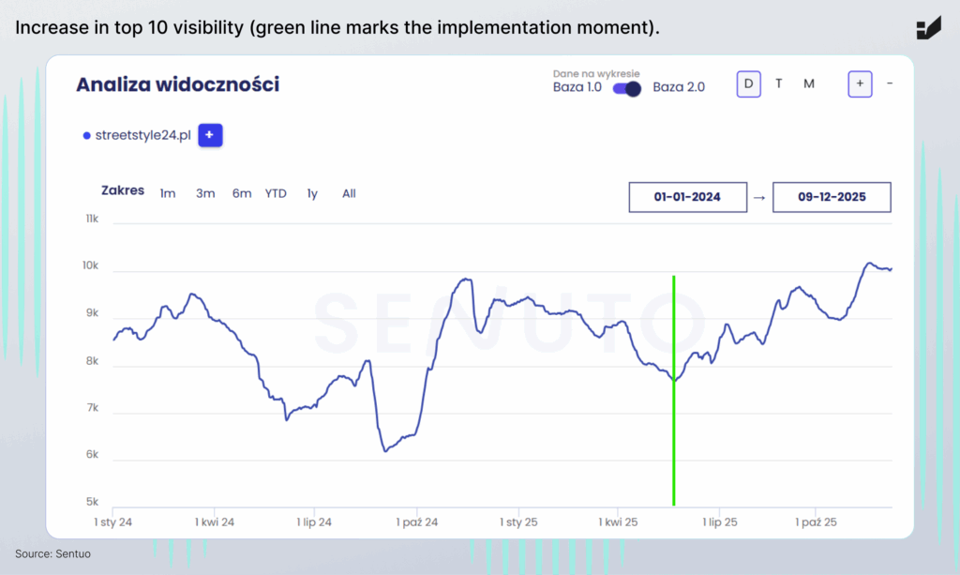This screenshot has height=575, width=960.
Task: Show the All time range
Action: pyautogui.click(x=349, y=193)
